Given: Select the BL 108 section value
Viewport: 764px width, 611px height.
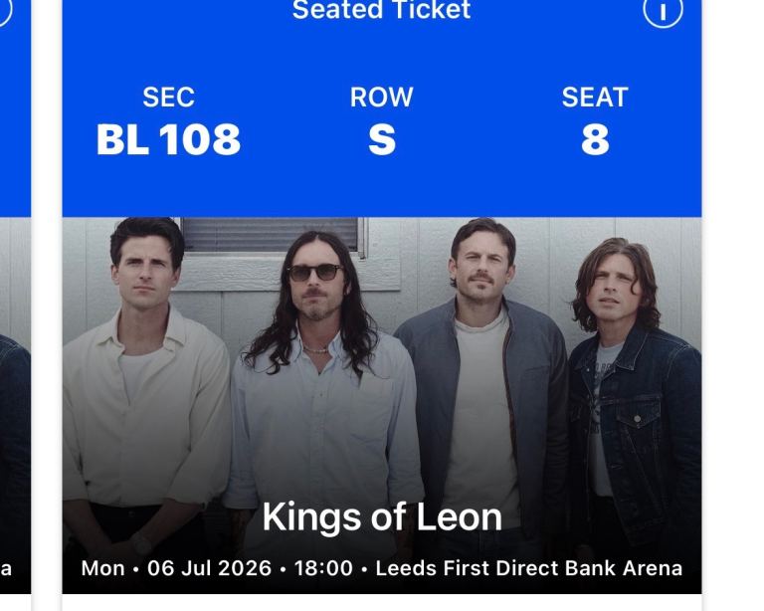Looking at the screenshot, I should [x=168, y=140].
